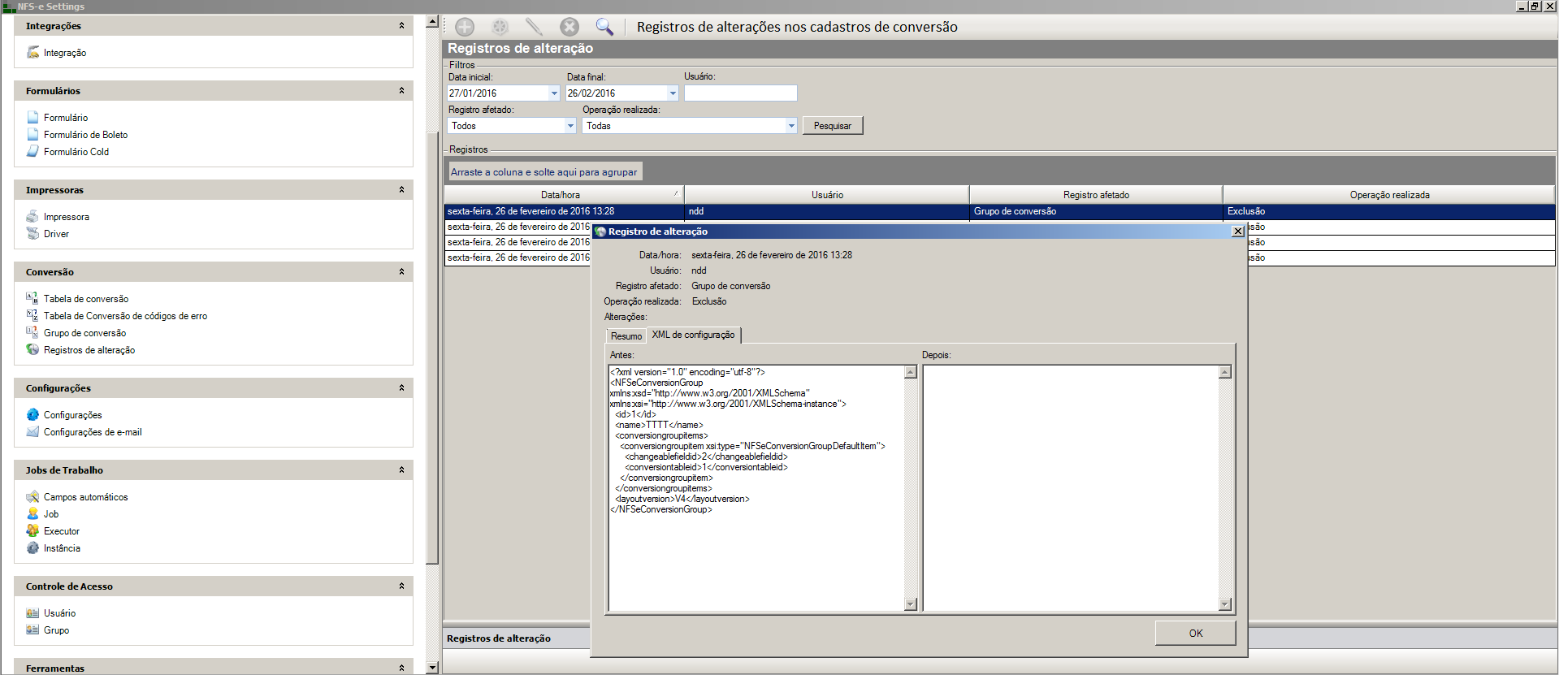Click the Pesquisar button
Image resolution: width=1559 pixels, height=675 pixels.
(x=832, y=126)
